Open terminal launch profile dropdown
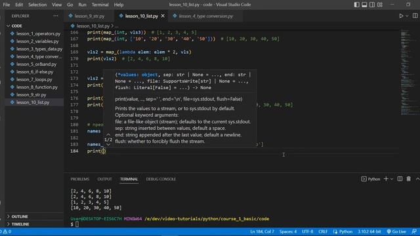The height and width of the screenshot is (236, 420). point(392,179)
